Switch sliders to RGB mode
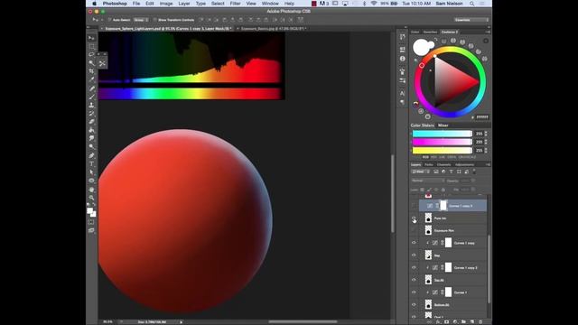The image size is (578, 325). click(x=425, y=157)
